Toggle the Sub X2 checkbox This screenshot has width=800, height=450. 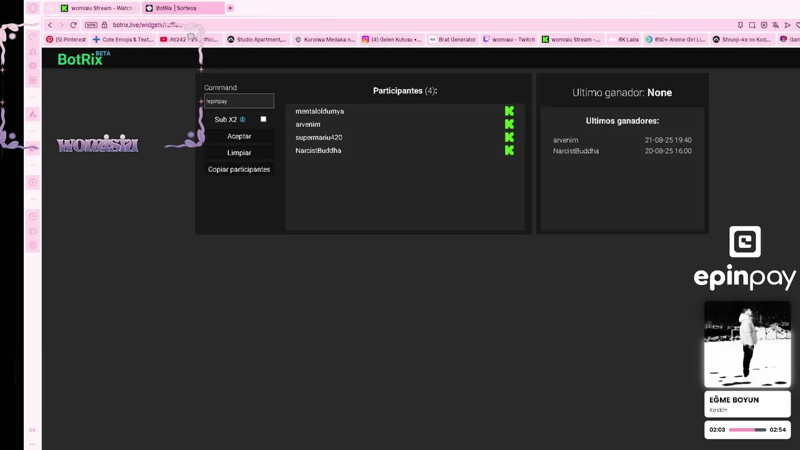click(263, 119)
